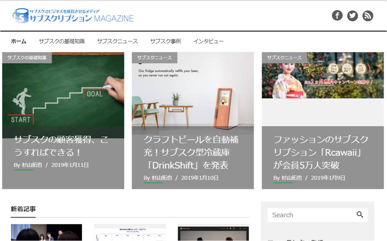Open the Twitter profile icon

(x=353, y=16)
